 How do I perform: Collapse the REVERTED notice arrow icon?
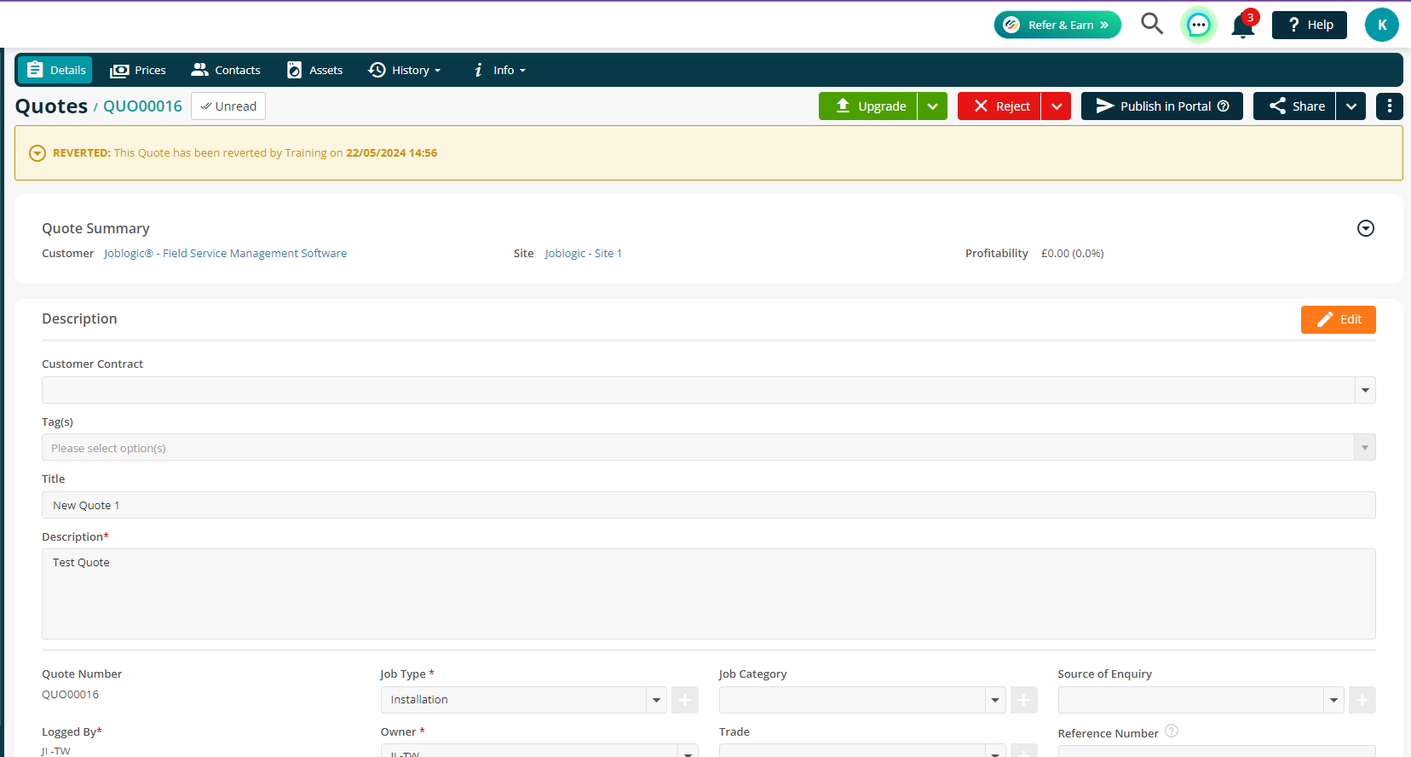coord(37,153)
